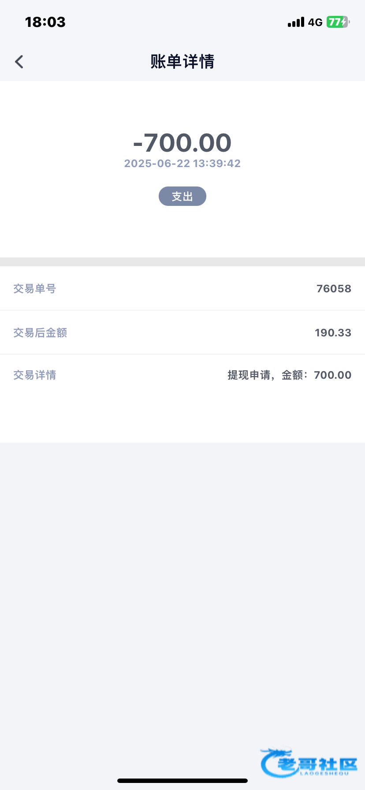Tap transaction number 76058
The width and height of the screenshot is (365, 790).
point(334,289)
